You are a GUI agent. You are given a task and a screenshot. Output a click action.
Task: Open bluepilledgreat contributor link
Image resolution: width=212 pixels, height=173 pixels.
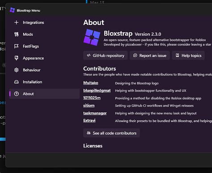[x=97, y=90]
